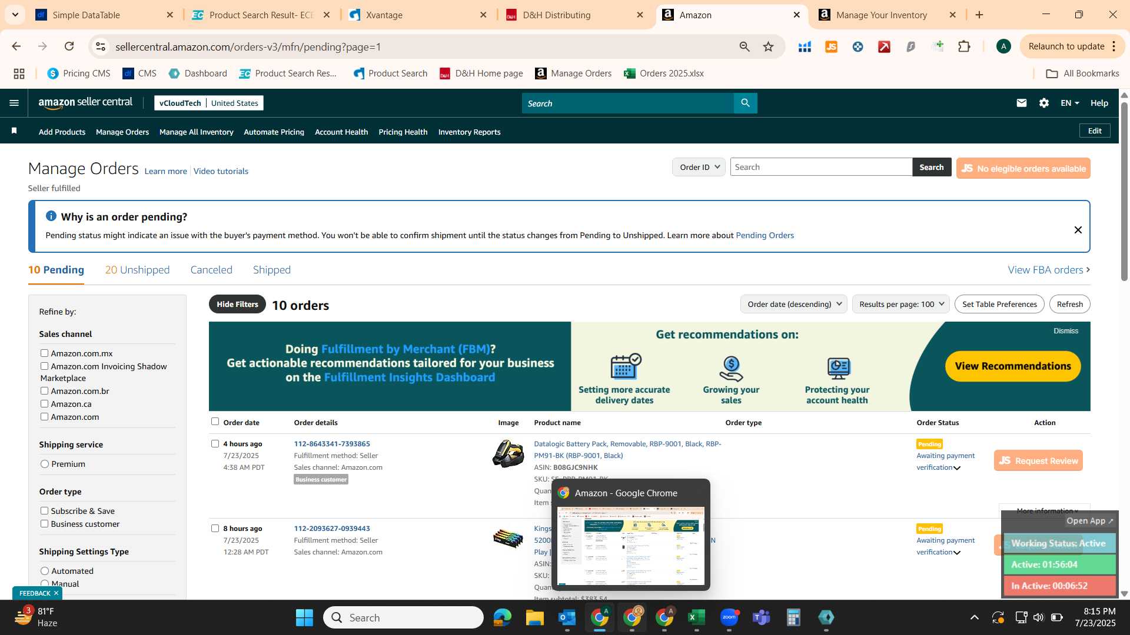Click the bookmark flag icon in navigation bar

click(x=14, y=131)
